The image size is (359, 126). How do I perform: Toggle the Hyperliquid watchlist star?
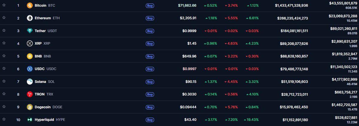pyautogui.click(x=4, y=120)
